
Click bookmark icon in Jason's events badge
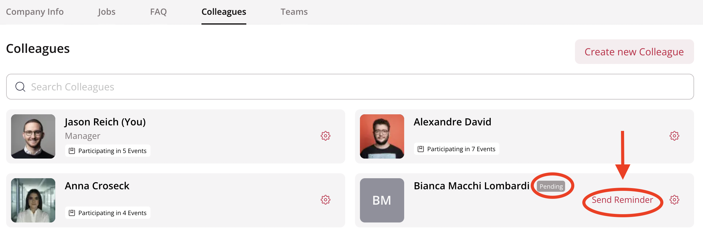pos(72,151)
